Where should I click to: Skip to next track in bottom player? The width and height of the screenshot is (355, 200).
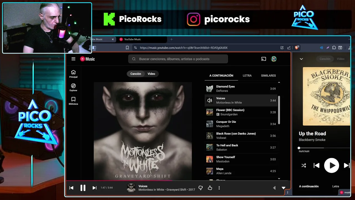94,188
